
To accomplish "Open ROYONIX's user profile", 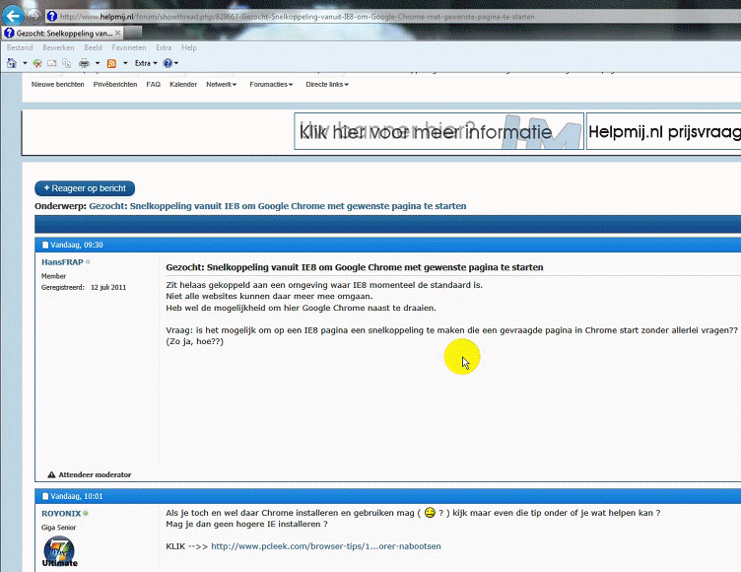I will (61, 514).
